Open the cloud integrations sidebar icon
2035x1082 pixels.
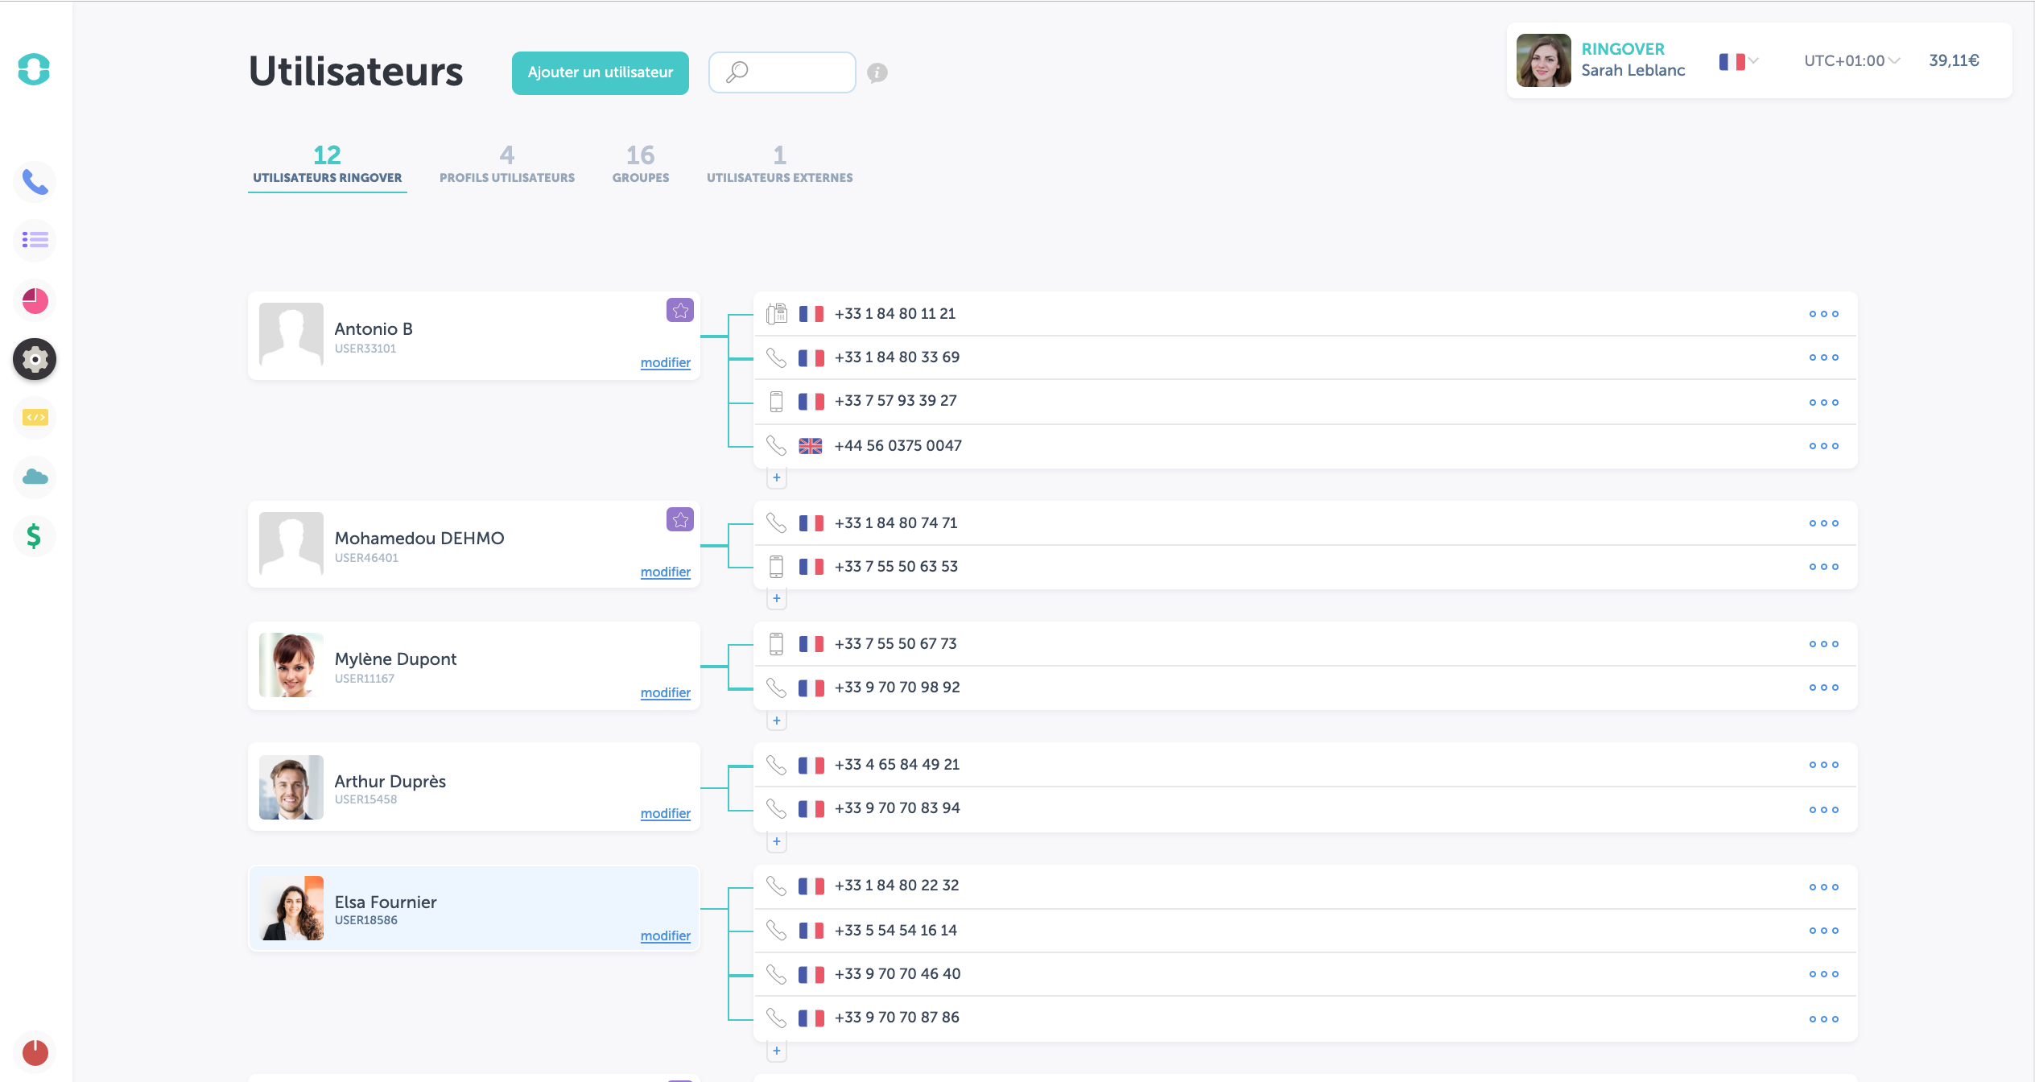pyautogui.click(x=35, y=477)
